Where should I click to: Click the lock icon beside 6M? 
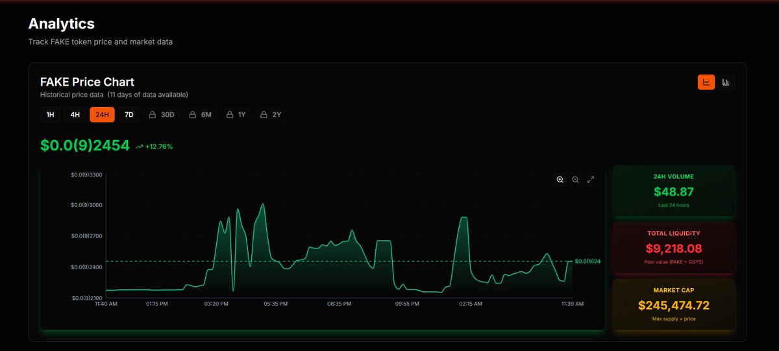pyautogui.click(x=193, y=115)
